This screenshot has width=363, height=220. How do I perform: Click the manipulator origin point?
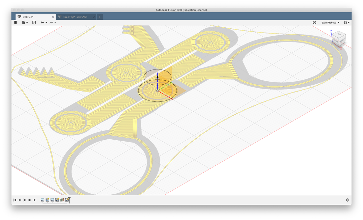[x=157, y=91]
